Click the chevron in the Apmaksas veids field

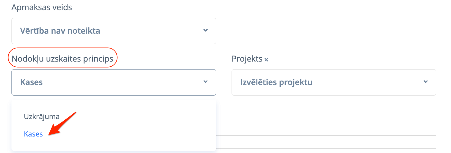tap(206, 30)
